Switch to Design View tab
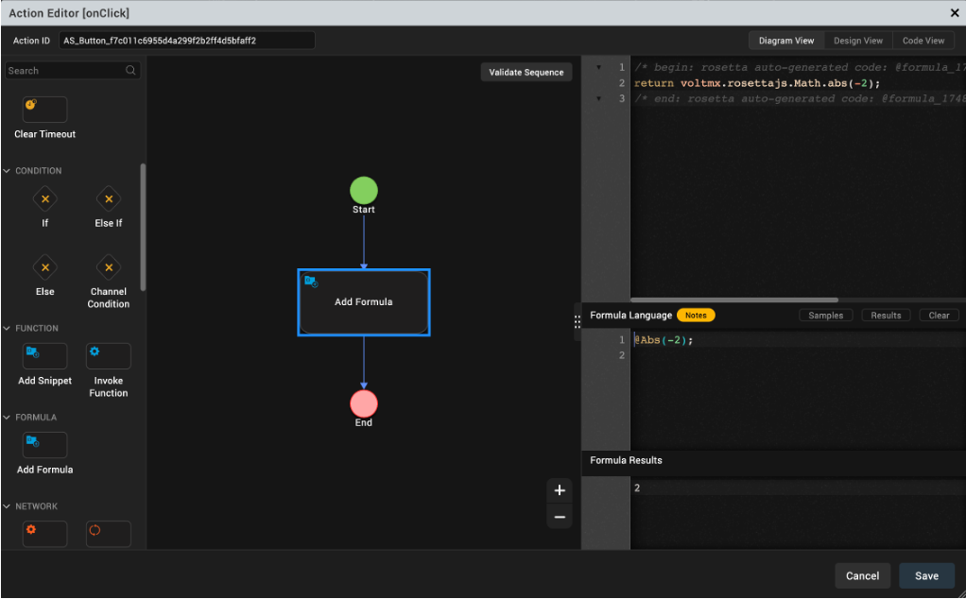This screenshot has height=599, width=966. 858,41
